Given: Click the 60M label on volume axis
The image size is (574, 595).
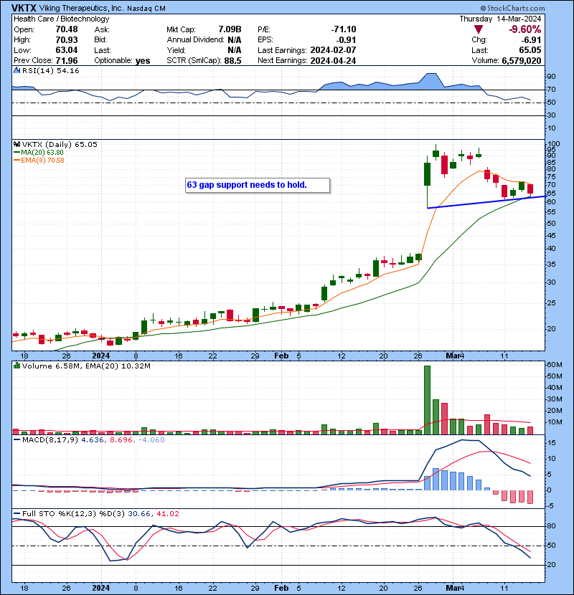Looking at the screenshot, I should click(x=554, y=365).
